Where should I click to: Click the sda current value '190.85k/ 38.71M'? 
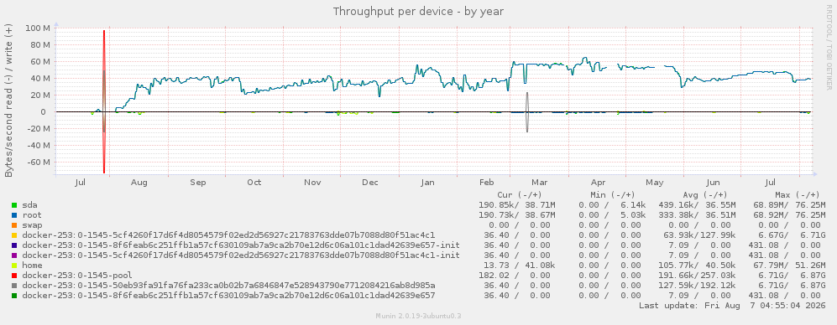(517, 204)
